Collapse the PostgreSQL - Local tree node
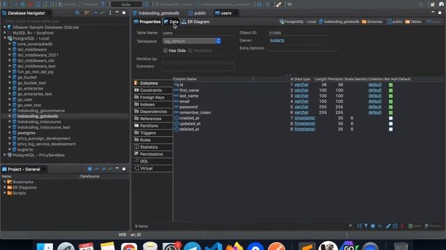This screenshot has height=250, width=446. click(x=5, y=38)
